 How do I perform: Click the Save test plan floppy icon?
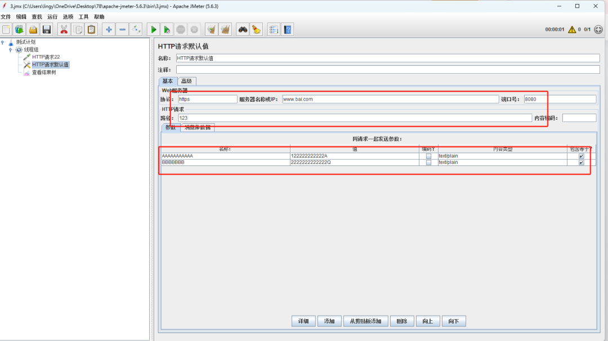coord(47,30)
